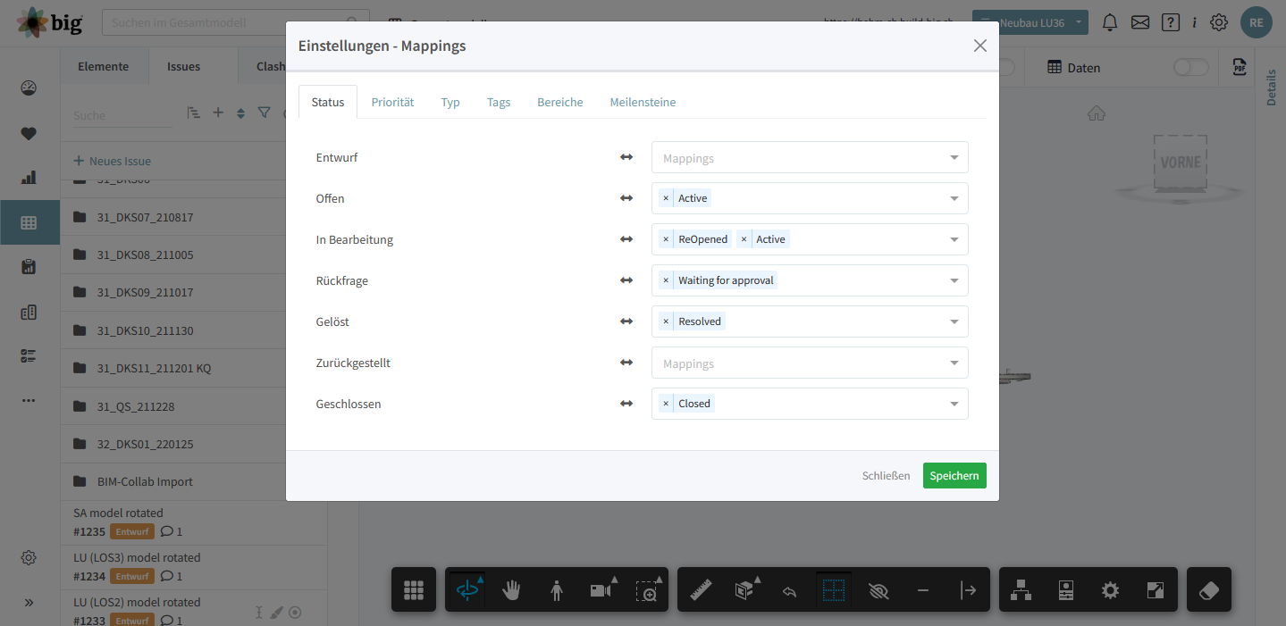Click the arrow-to-bar icon in bottom toolbar
The image size is (1286, 626).
(968, 589)
